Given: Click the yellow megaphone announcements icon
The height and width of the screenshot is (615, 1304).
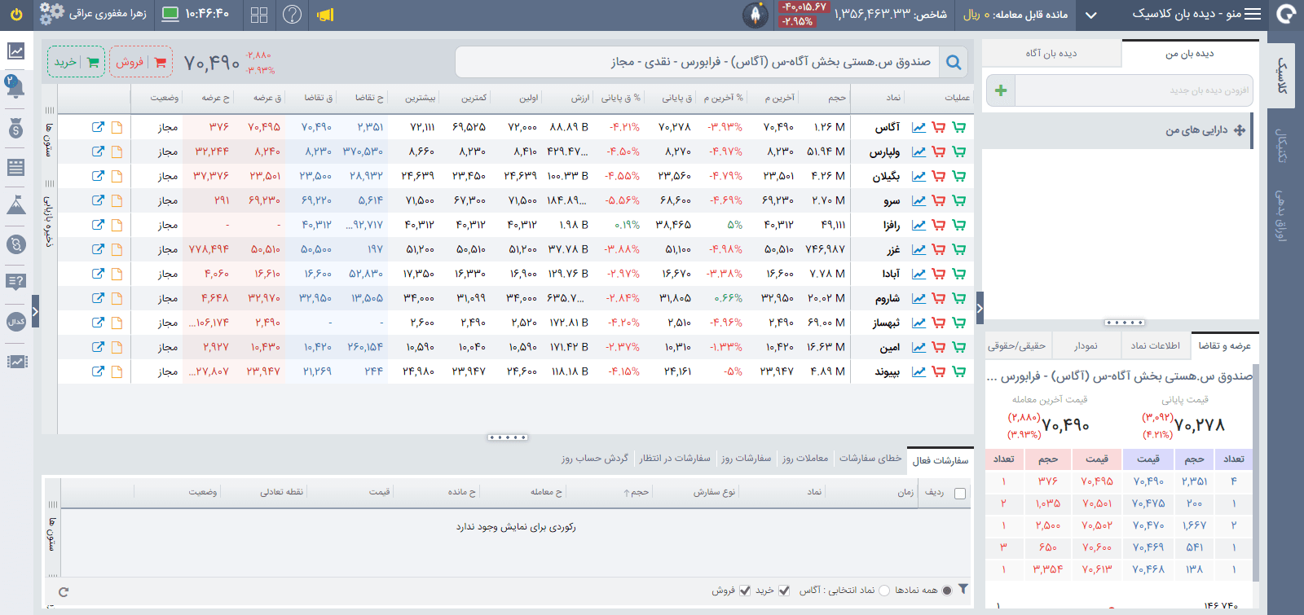Looking at the screenshot, I should click(x=326, y=15).
